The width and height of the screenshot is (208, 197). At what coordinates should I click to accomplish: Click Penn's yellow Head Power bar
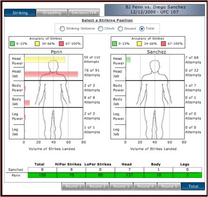click(x=45, y=60)
